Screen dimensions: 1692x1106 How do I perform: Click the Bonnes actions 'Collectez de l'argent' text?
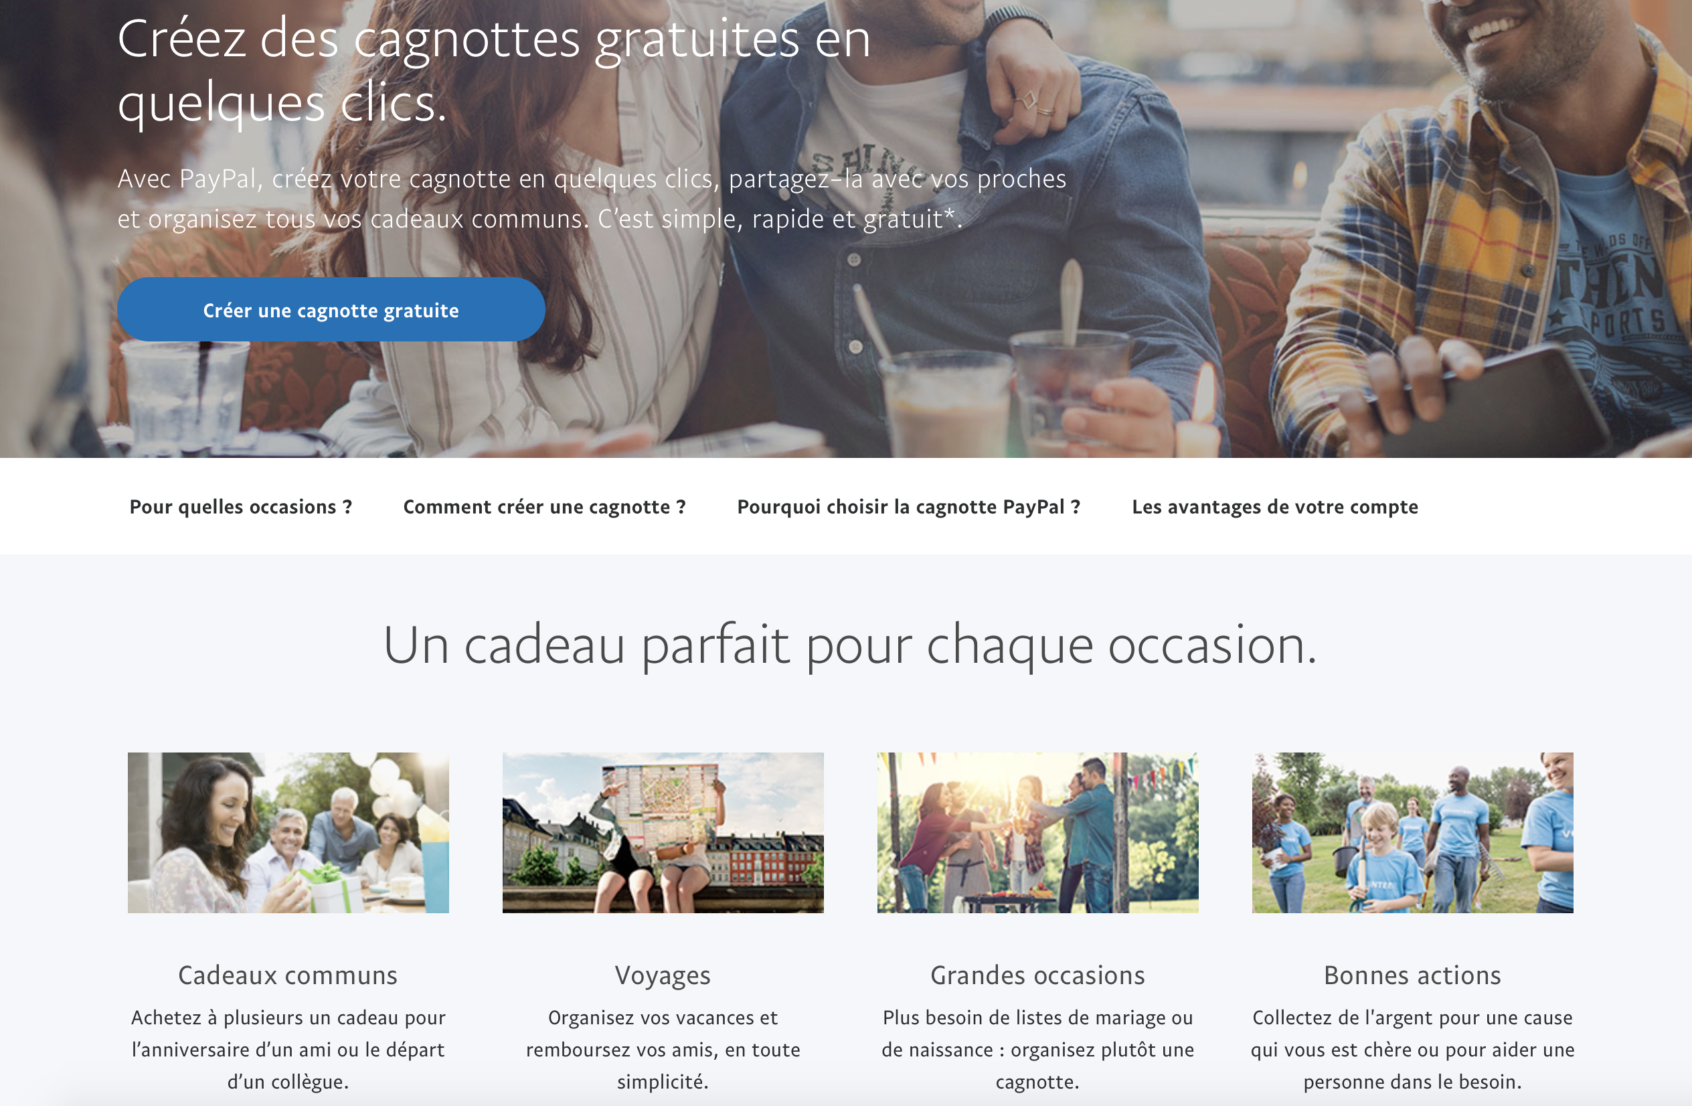click(1412, 1050)
